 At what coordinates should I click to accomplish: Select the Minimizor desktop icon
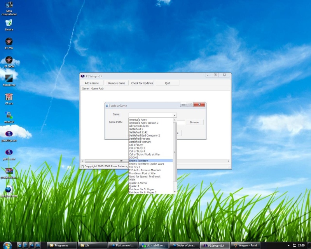[9, 81]
